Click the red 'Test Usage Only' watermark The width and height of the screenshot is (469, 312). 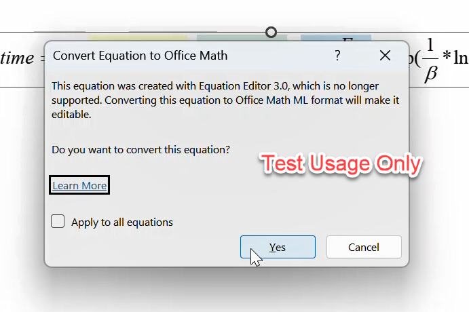(x=341, y=163)
